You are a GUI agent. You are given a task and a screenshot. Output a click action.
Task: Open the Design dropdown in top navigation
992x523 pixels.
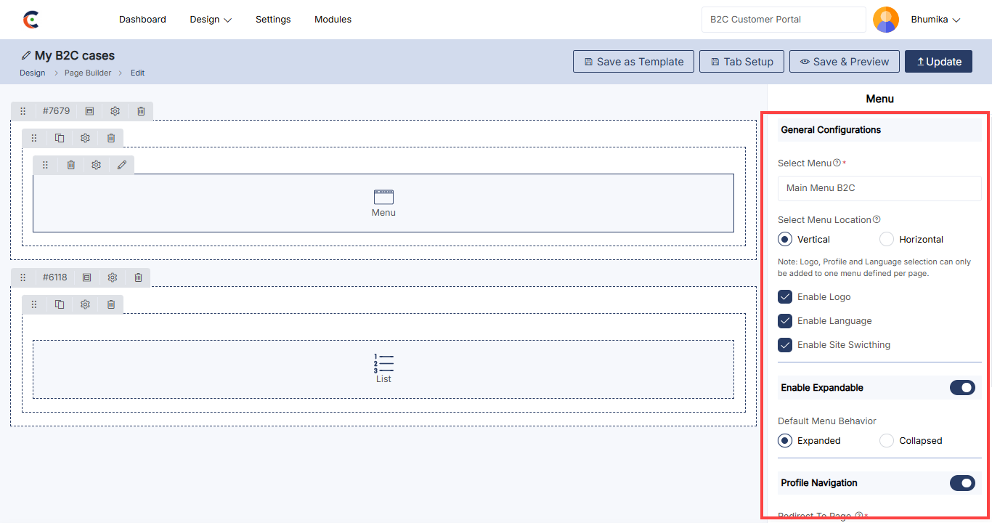point(211,20)
